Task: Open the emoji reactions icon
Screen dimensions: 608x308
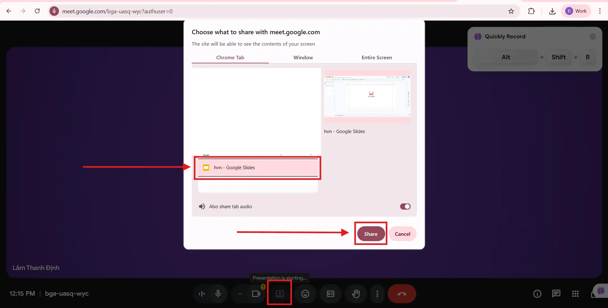Action: (x=305, y=294)
